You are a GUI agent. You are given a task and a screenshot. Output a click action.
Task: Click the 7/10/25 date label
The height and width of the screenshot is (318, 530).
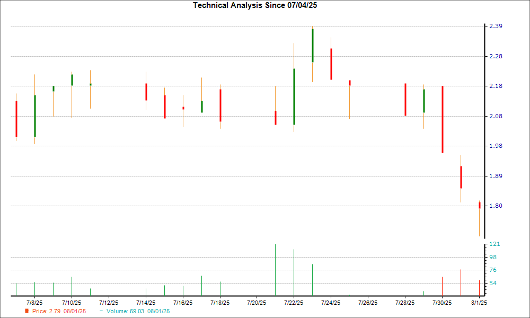click(72, 303)
